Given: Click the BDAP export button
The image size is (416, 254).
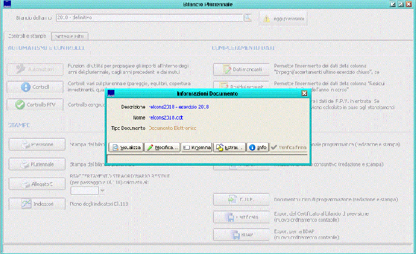Looking at the screenshot, I should pyautogui.click(x=241, y=235).
